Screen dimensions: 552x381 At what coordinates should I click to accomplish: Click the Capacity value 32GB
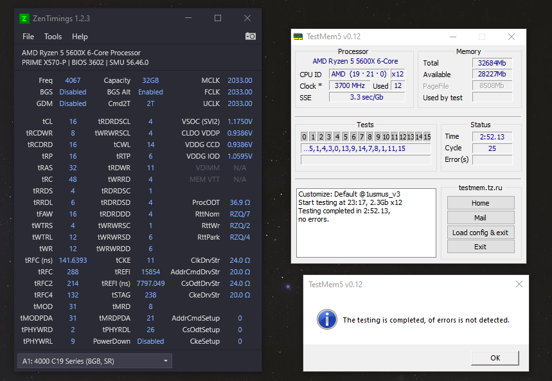150,81
